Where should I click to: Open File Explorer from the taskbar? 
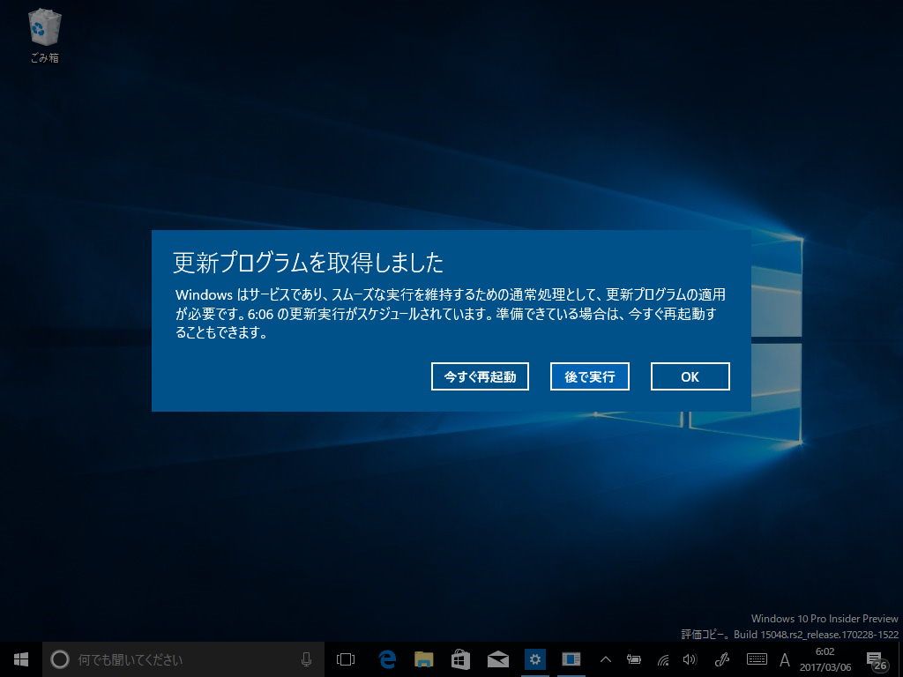[x=423, y=658]
